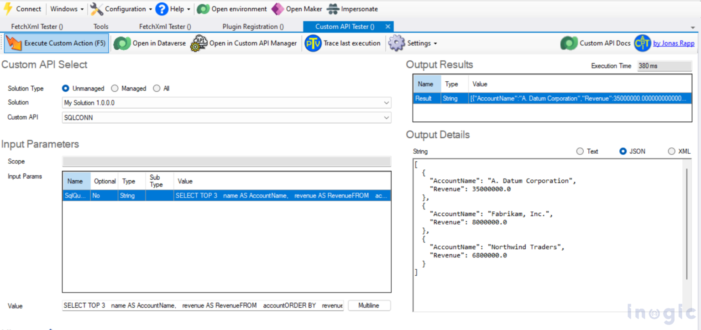Expand the Solution dropdown list
The height and width of the screenshot is (330, 701).
pyautogui.click(x=386, y=103)
